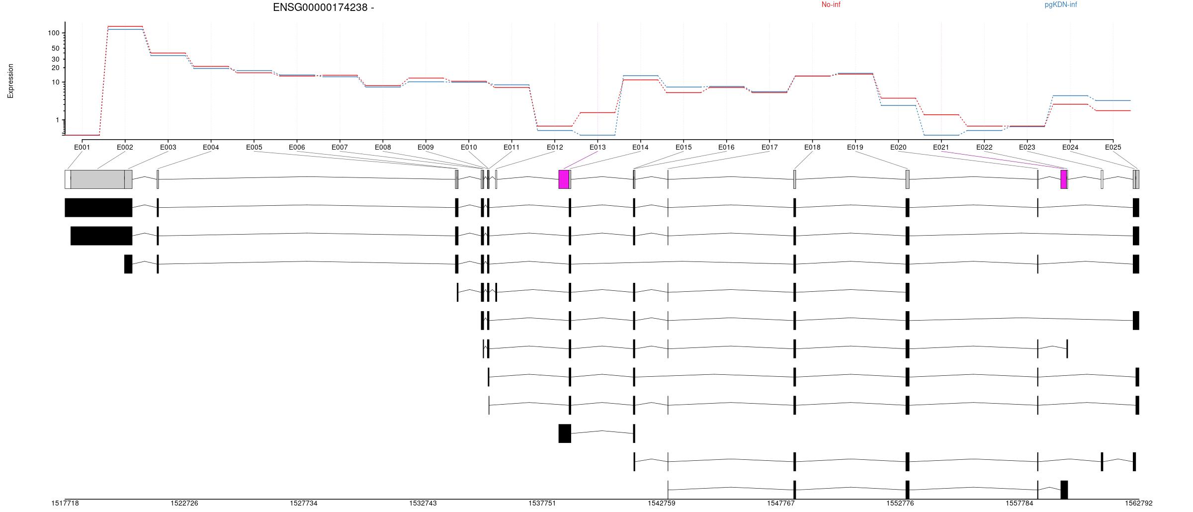Click genomic coordinate 1527734
1193x512 pixels.
click(304, 503)
